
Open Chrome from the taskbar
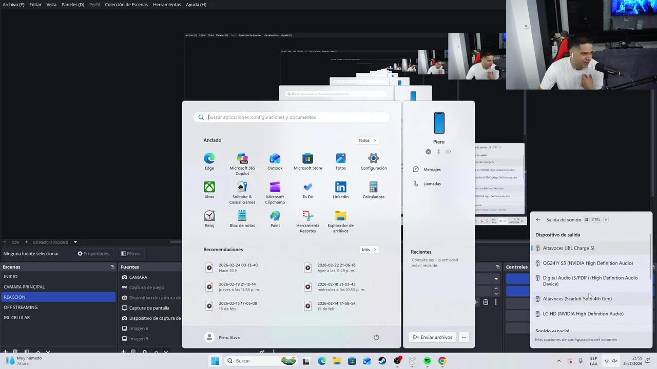[442, 361]
